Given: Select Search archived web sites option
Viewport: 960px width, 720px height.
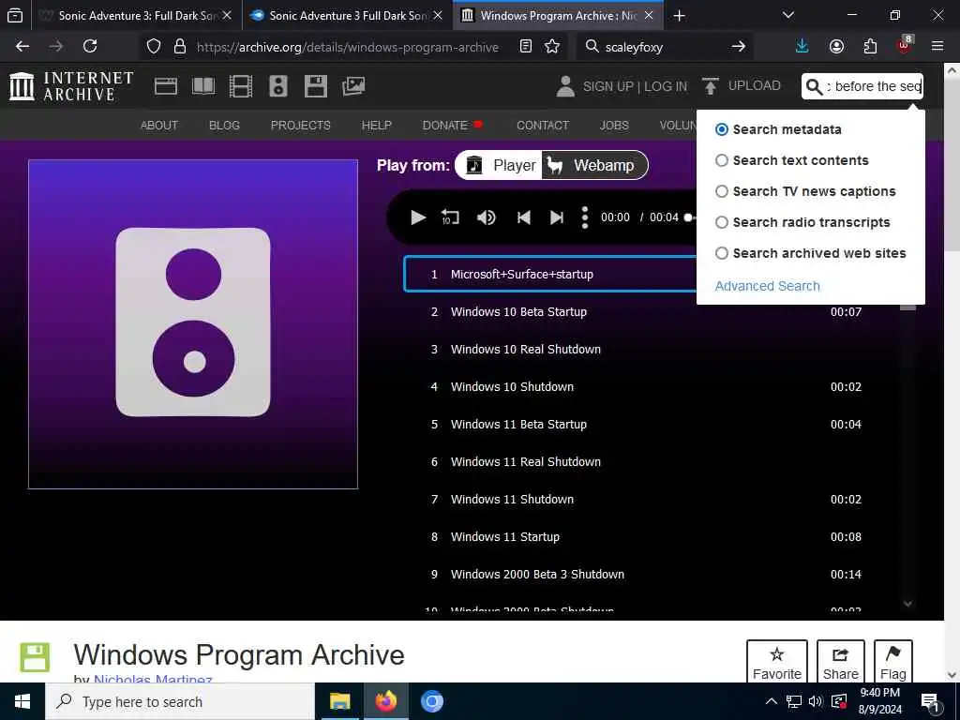Looking at the screenshot, I should click(722, 253).
